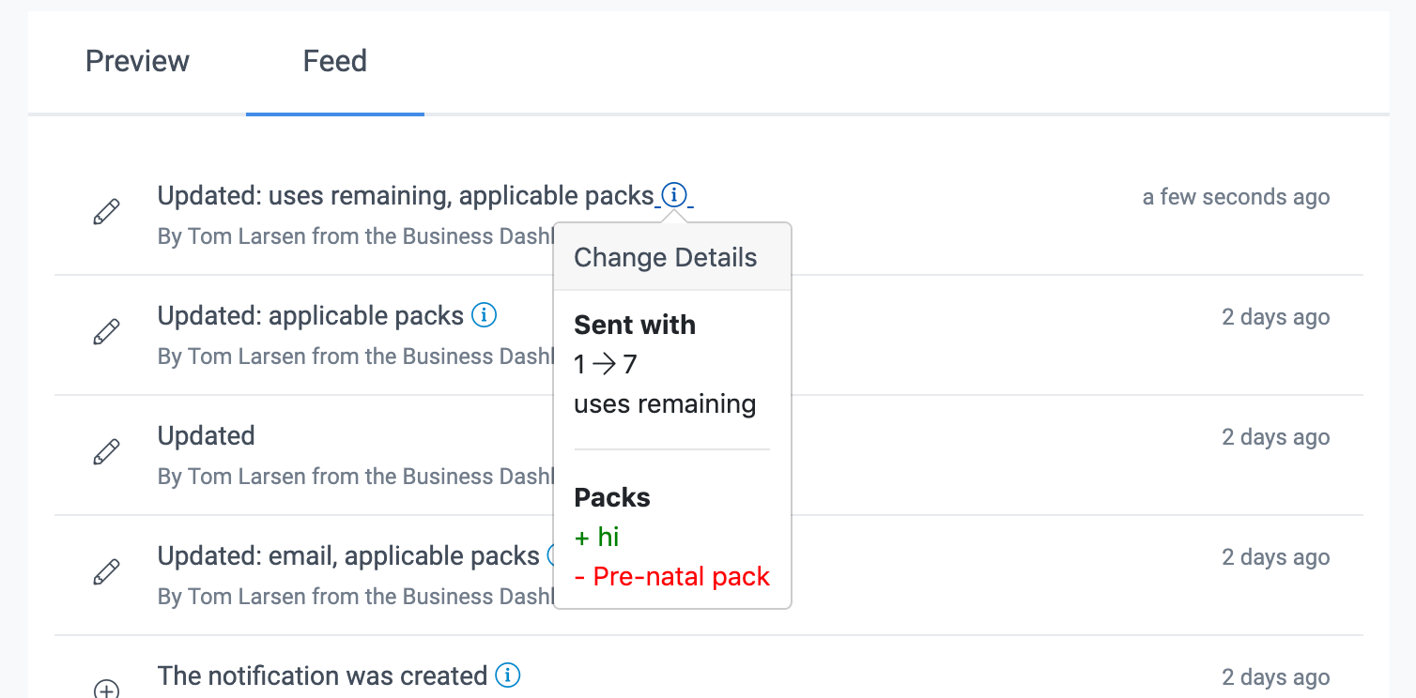The width and height of the screenshot is (1416, 698).
Task: Click plus icon beside "The notification was created"
Action: pos(107,690)
